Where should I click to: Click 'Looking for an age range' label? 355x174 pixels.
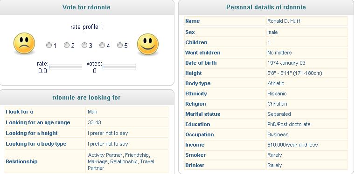[38, 122]
